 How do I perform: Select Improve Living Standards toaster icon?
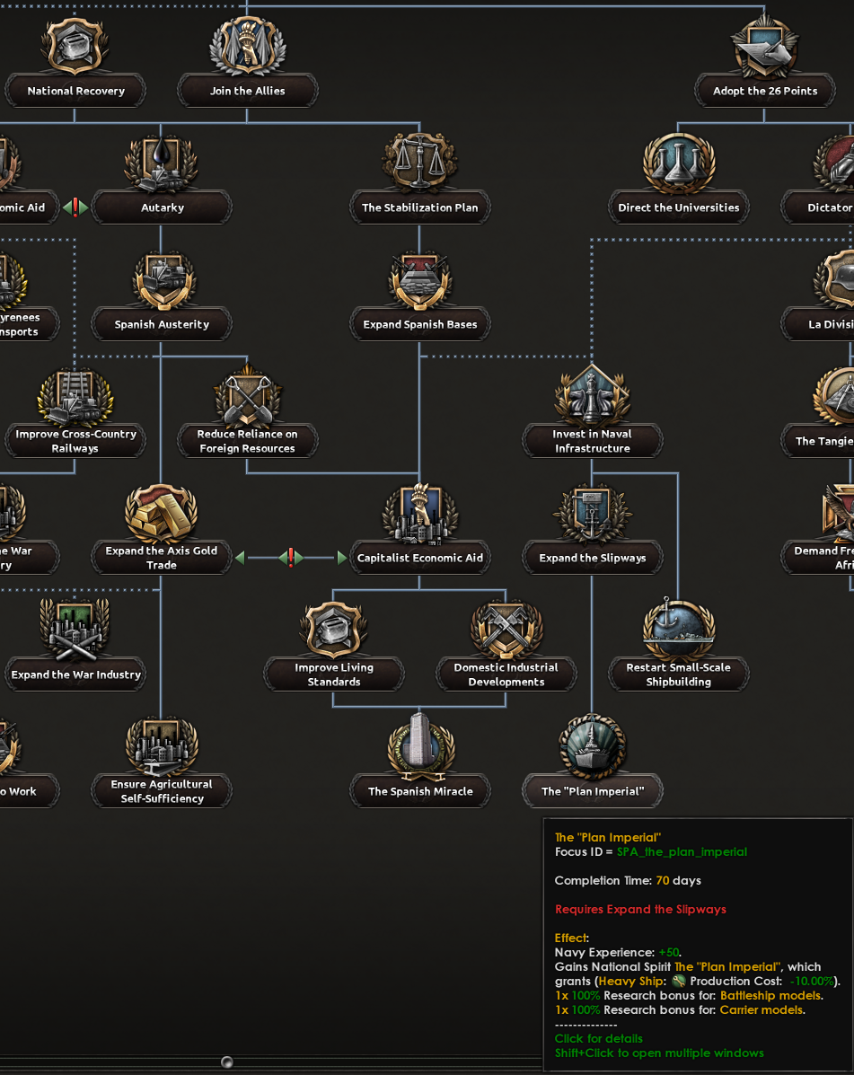[334, 630]
